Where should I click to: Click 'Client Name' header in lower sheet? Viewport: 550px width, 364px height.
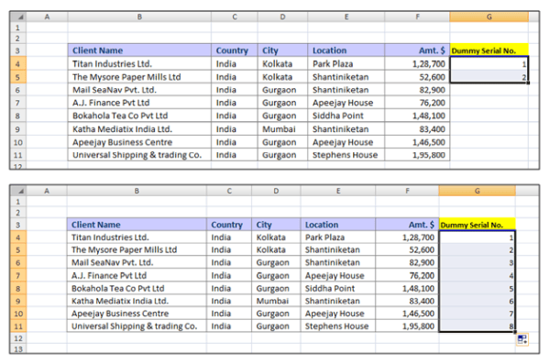pyautogui.click(x=137, y=225)
